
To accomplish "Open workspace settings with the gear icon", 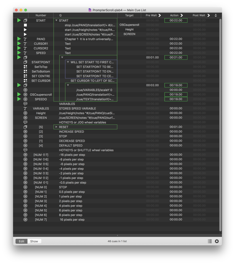I will click(x=217, y=241).
